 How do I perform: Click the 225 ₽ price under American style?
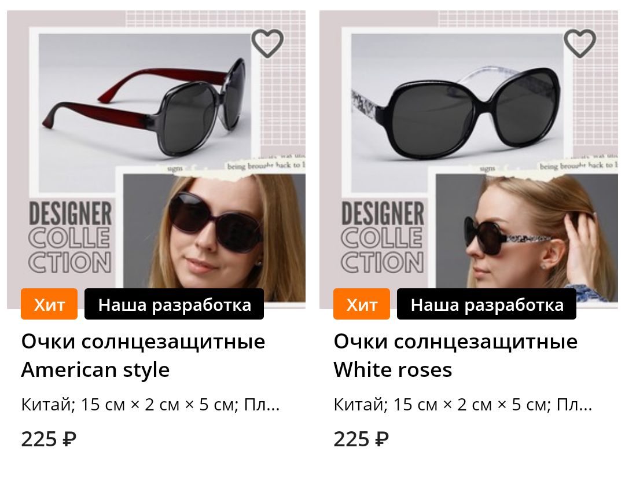click(x=49, y=439)
